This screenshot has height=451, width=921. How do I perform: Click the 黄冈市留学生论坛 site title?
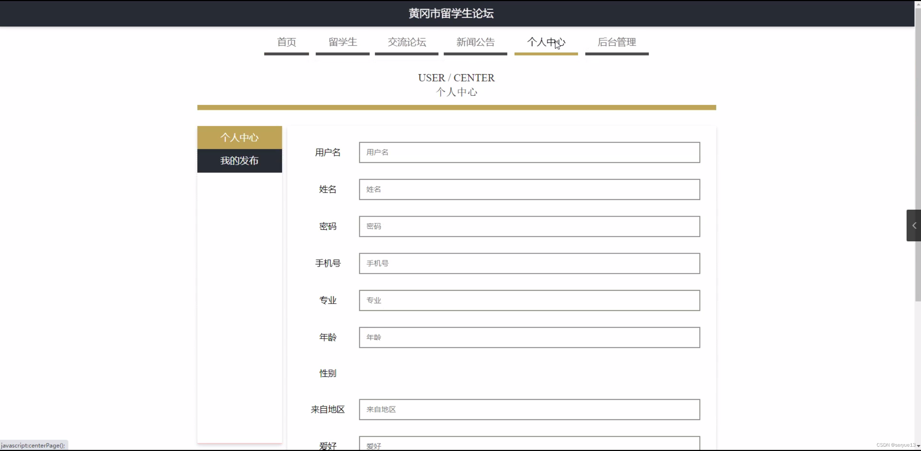tap(451, 13)
